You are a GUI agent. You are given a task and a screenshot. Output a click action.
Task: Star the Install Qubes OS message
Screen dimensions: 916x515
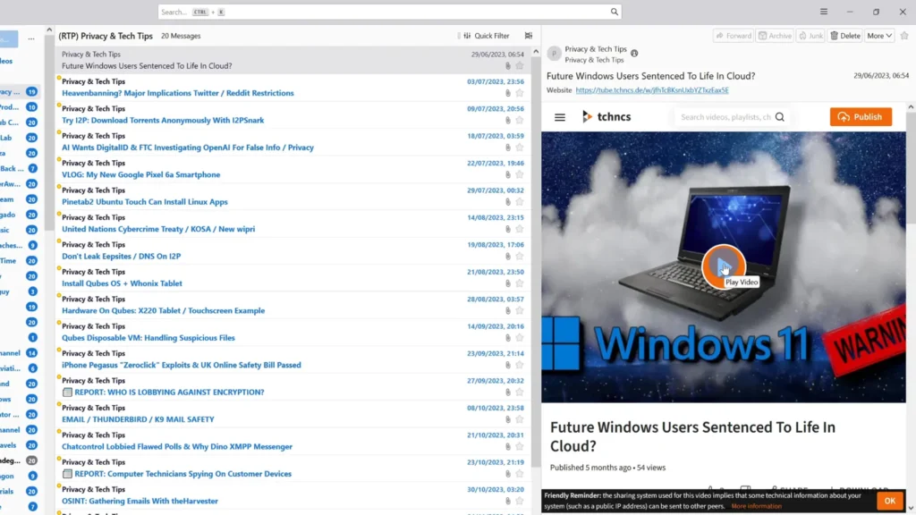520,283
